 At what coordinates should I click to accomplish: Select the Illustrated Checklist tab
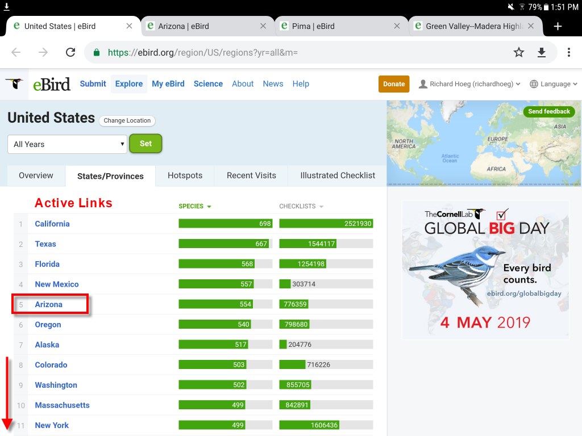tap(338, 176)
